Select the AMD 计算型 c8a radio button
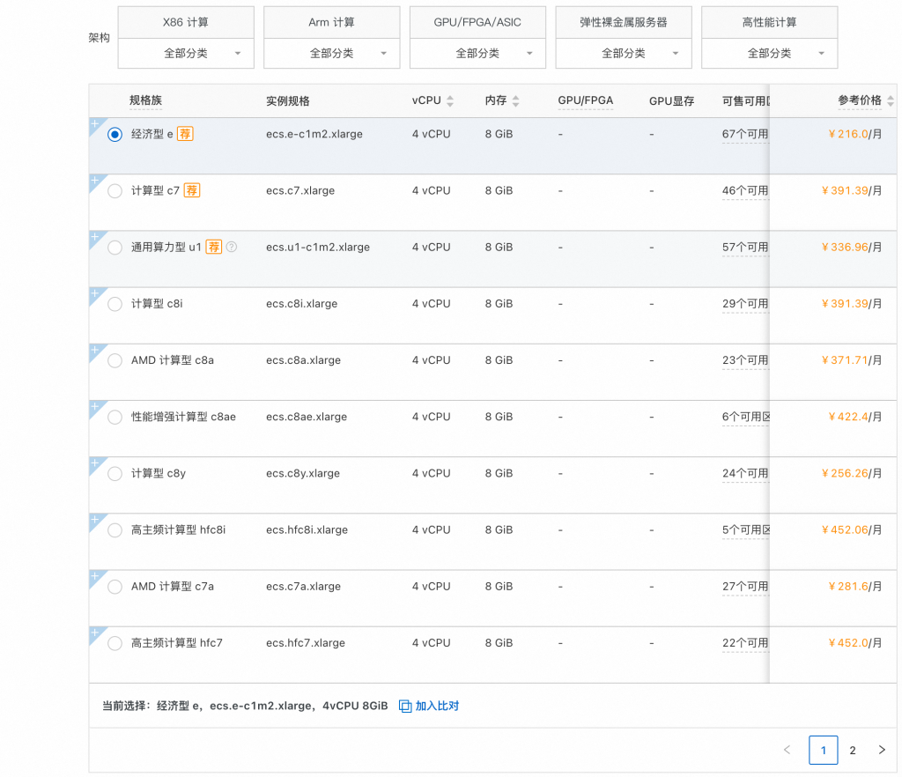Screen dimensions: 902x777 pyautogui.click(x=115, y=360)
